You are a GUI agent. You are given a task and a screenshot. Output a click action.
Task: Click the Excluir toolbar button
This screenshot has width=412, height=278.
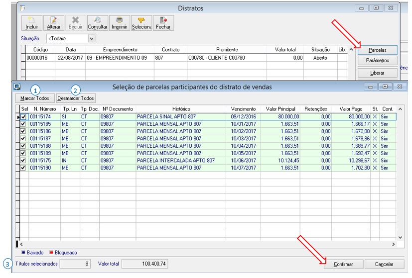point(75,23)
